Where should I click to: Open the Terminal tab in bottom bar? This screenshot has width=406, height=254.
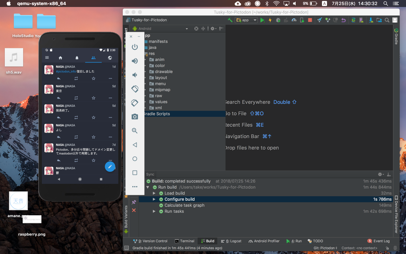click(x=185, y=241)
